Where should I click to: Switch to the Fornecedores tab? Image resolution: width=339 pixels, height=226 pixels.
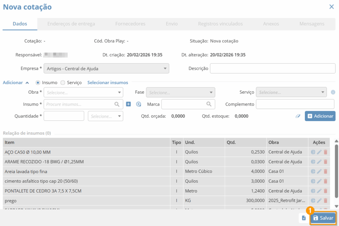point(130,24)
